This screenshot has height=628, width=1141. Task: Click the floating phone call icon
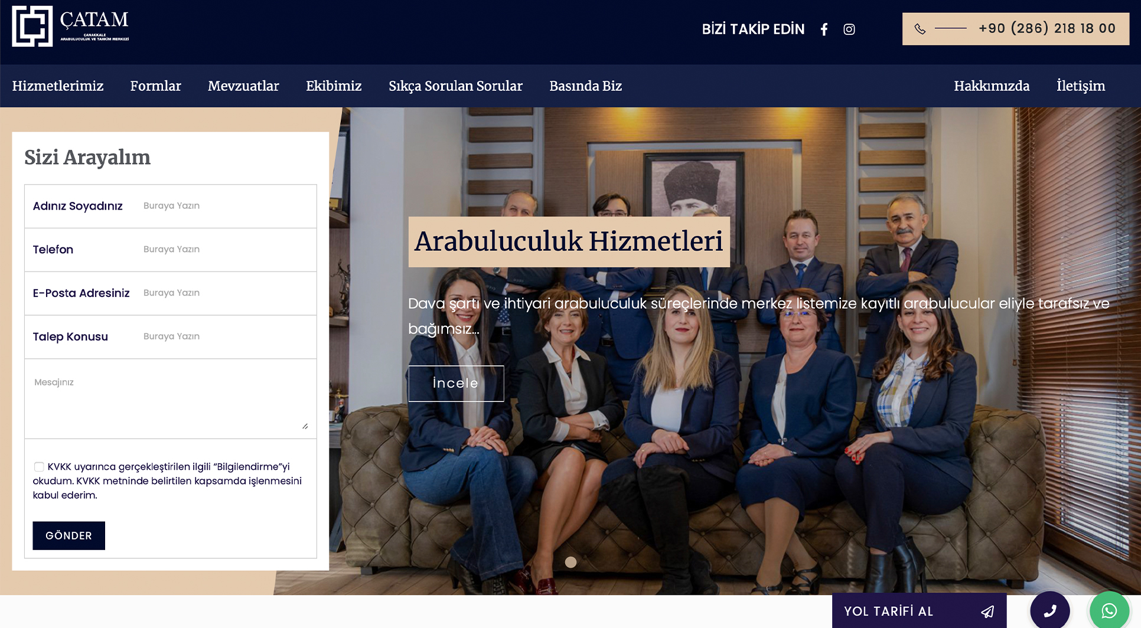tap(1050, 611)
